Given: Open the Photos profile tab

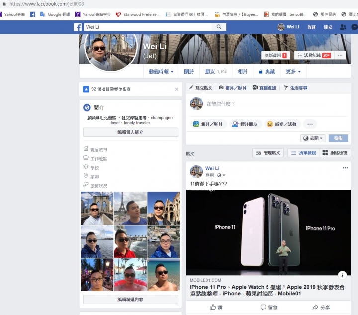Looking at the screenshot, I should [x=242, y=72].
